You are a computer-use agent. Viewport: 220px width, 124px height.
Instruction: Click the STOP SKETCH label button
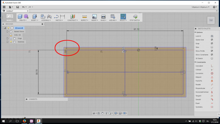(x=135, y=20)
